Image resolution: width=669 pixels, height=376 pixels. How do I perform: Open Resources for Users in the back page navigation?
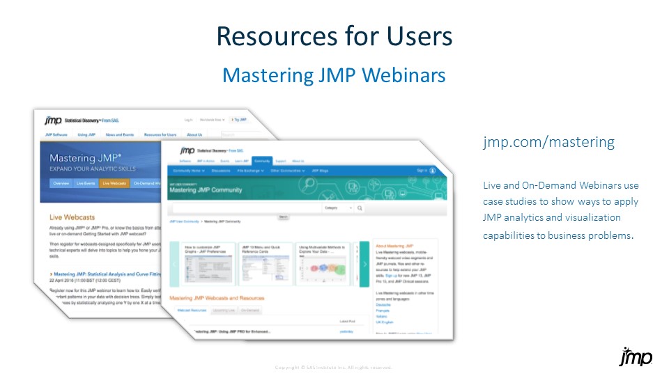click(x=160, y=134)
